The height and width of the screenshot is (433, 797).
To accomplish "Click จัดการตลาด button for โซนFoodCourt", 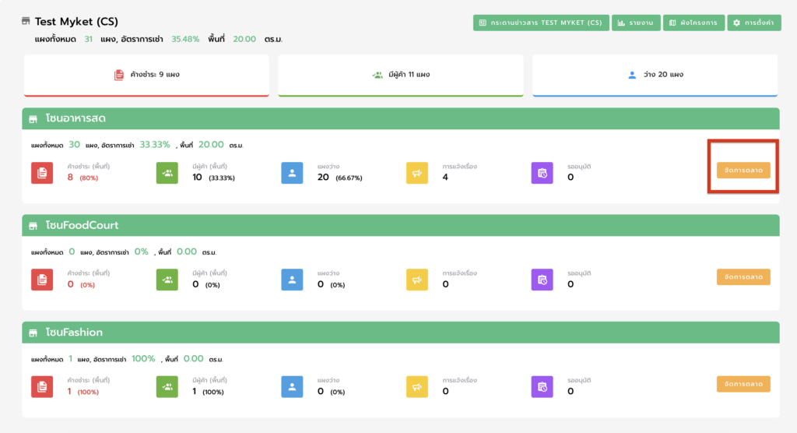I will click(x=743, y=276).
